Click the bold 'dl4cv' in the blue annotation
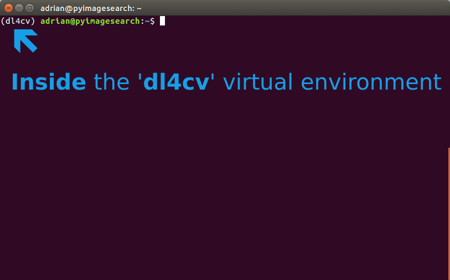Image resolution: width=450 pixels, height=280 pixels. [x=176, y=82]
